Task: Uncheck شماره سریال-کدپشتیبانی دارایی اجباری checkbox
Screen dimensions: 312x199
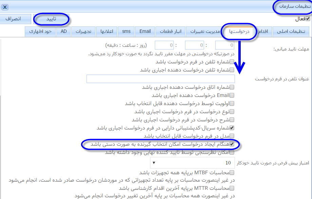Action: click(x=232, y=128)
